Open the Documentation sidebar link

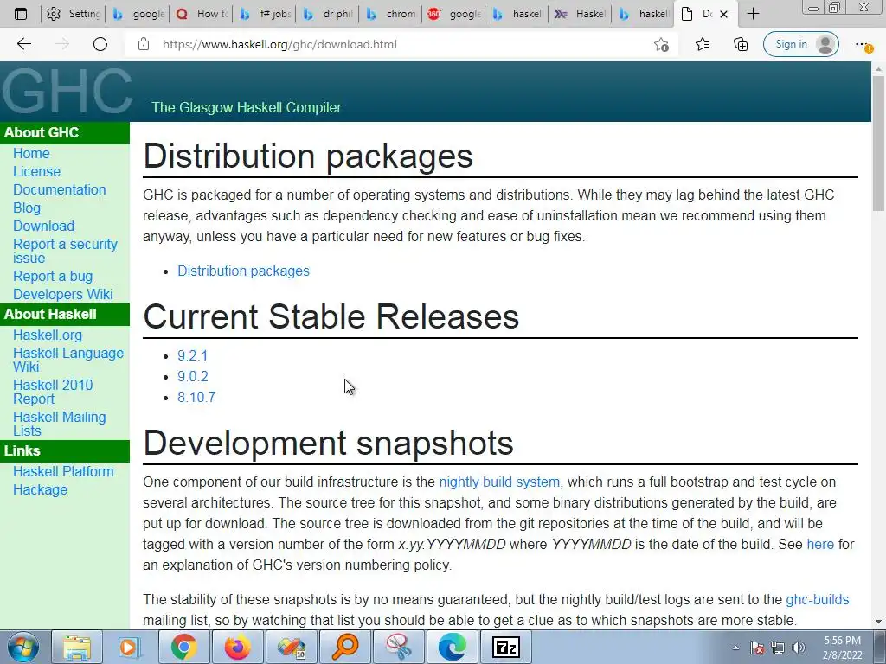60,189
